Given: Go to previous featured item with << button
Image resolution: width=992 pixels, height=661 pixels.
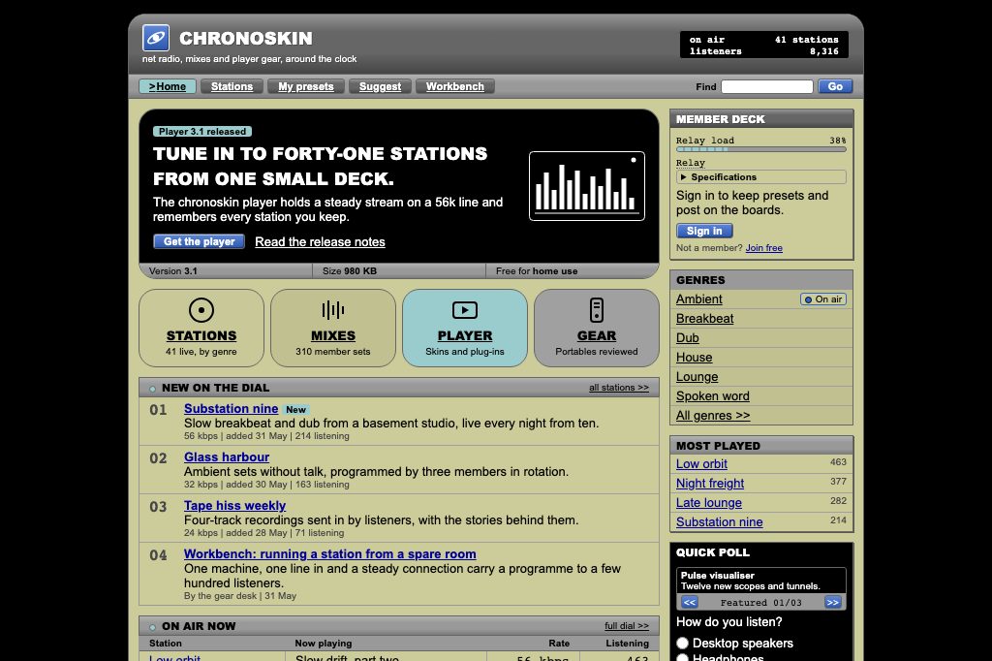Looking at the screenshot, I should [x=690, y=602].
